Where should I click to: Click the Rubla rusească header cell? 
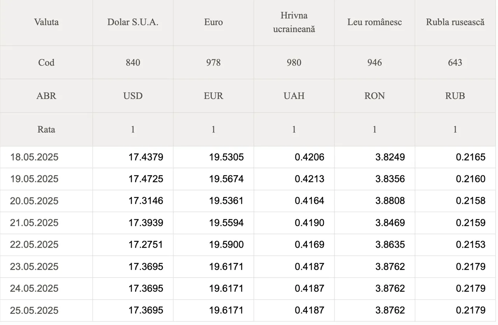pos(455,22)
